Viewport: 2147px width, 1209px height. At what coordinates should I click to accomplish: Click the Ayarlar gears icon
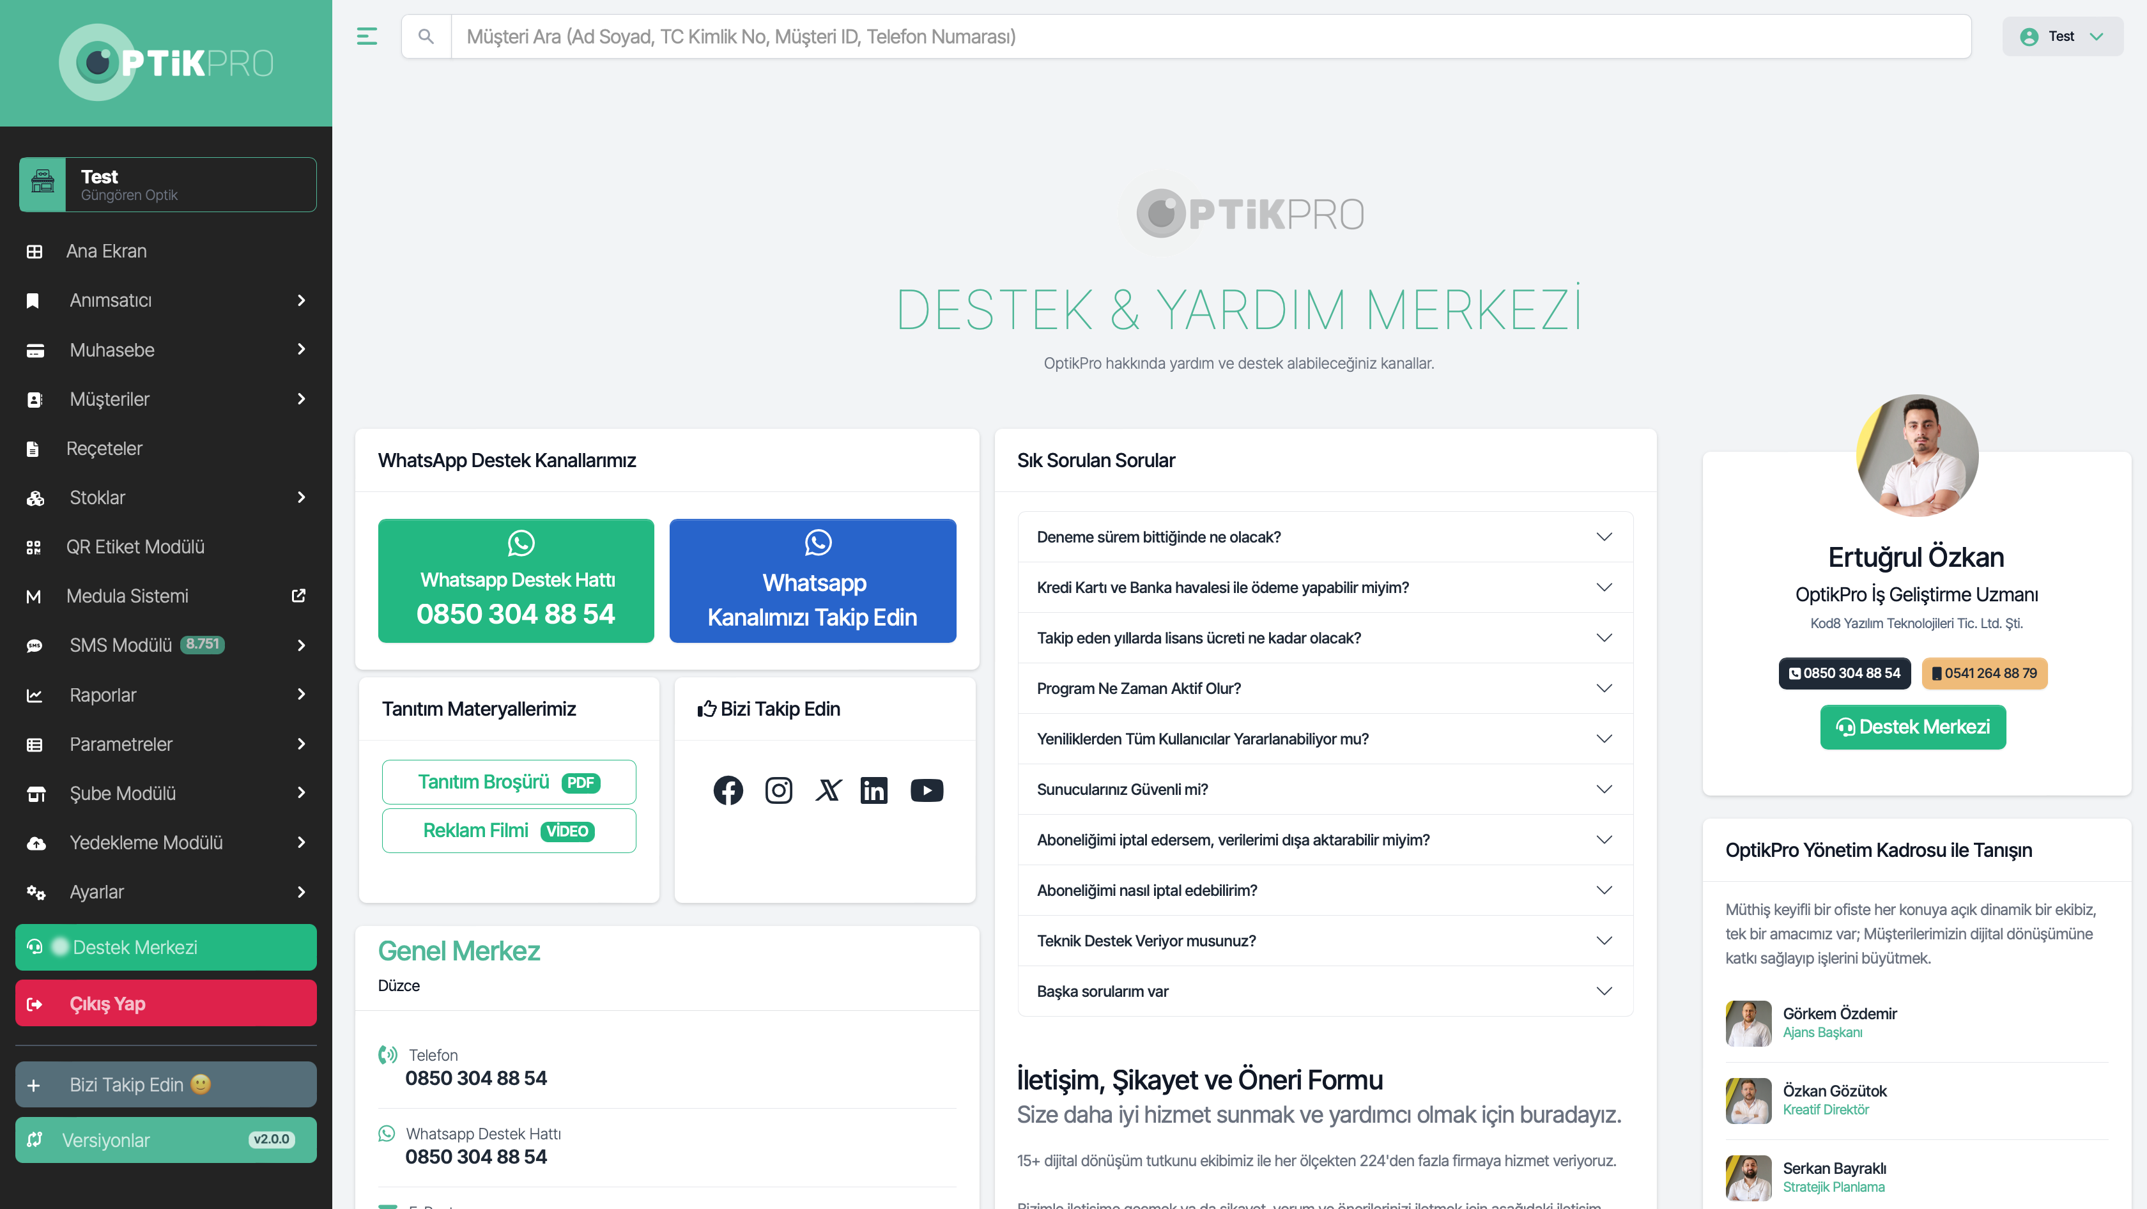coord(36,893)
